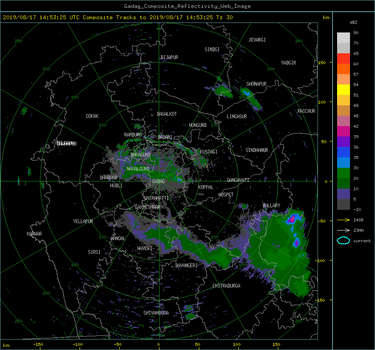
Task: Click the '-20' value on dBZ scale
Action: pyautogui.click(x=357, y=209)
